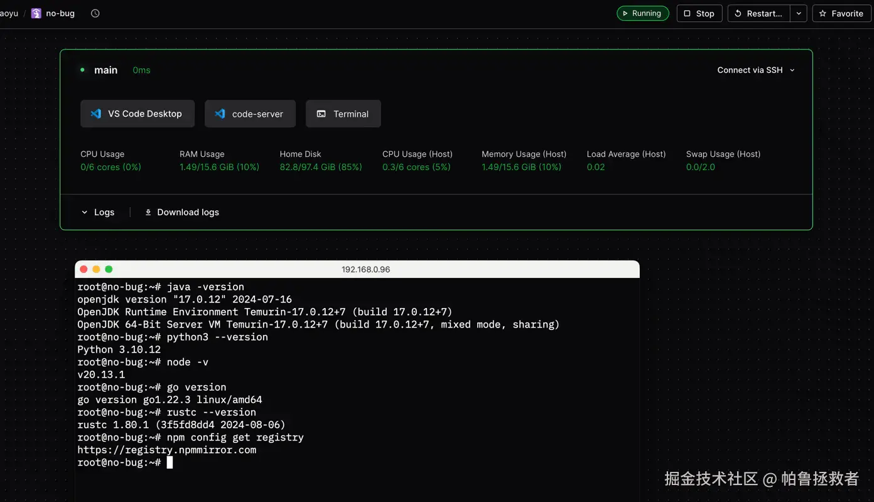Open the workspace history clock icon
Image resolution: width=874 pixels, height=502 pixels.
pos(95,13)
